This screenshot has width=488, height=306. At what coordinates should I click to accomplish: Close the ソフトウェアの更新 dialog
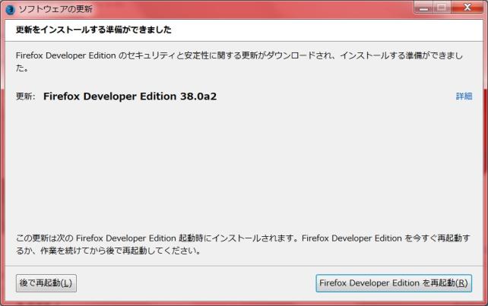pyautogui.click(x=467, y=7)
